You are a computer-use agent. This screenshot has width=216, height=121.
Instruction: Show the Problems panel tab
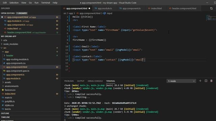point(69,81)
